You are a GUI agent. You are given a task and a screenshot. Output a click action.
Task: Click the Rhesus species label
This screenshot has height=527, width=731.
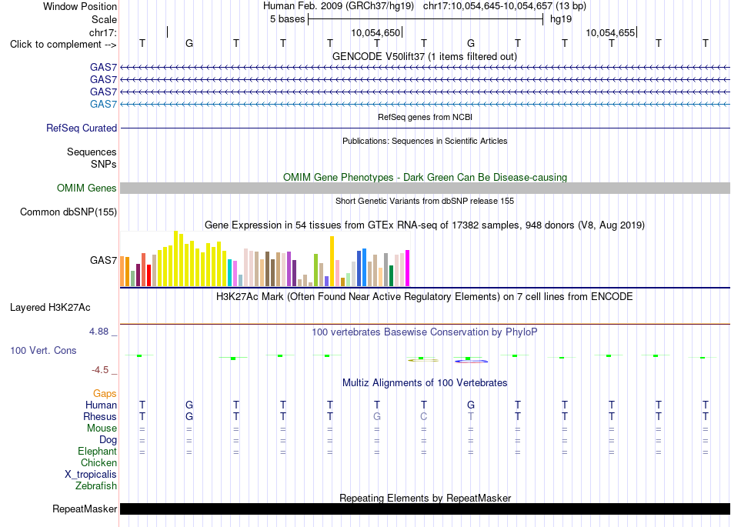pos(100,416)
